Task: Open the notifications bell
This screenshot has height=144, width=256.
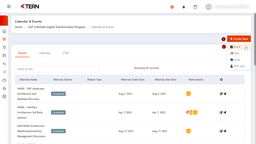Action: point(184,7)
